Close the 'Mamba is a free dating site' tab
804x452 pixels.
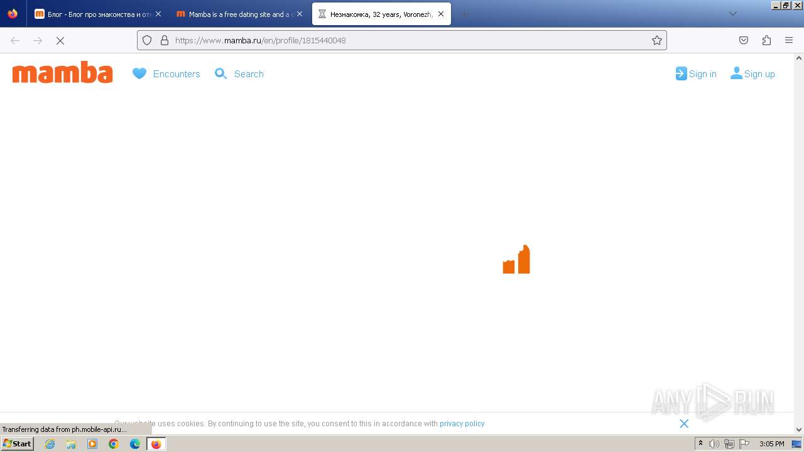click(300, 14)
